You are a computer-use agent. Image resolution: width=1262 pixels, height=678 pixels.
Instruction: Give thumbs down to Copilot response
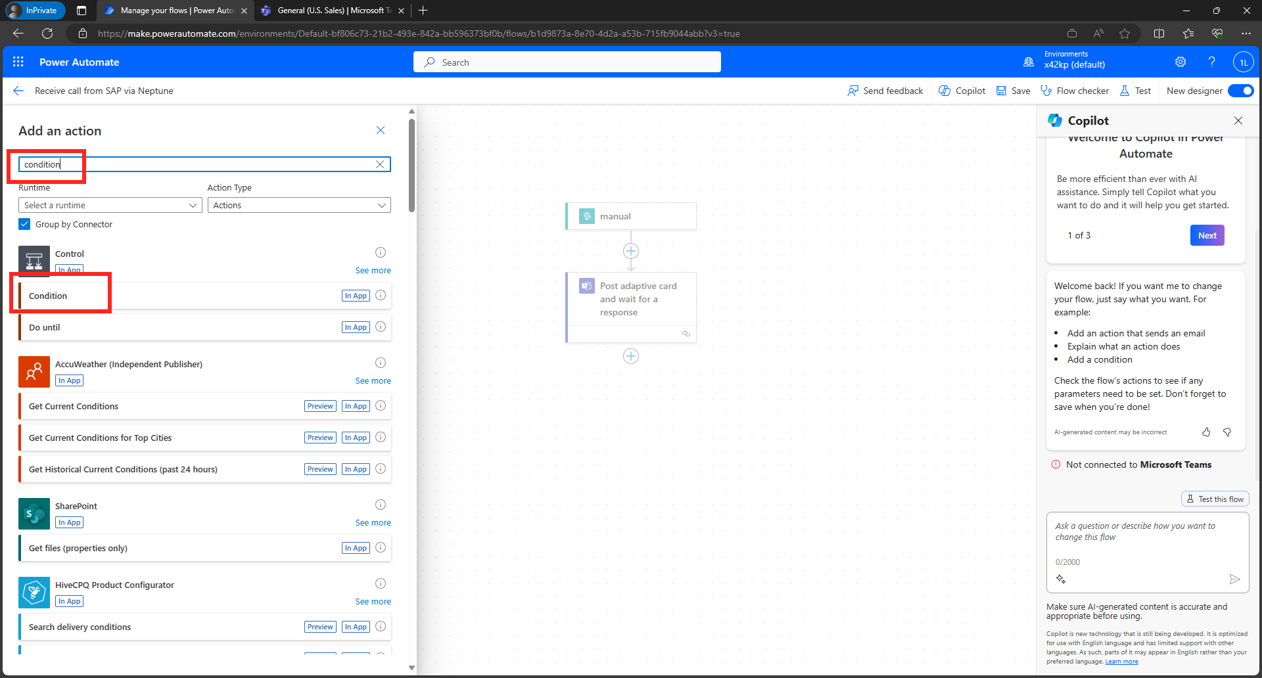(x=1227, y=432)
